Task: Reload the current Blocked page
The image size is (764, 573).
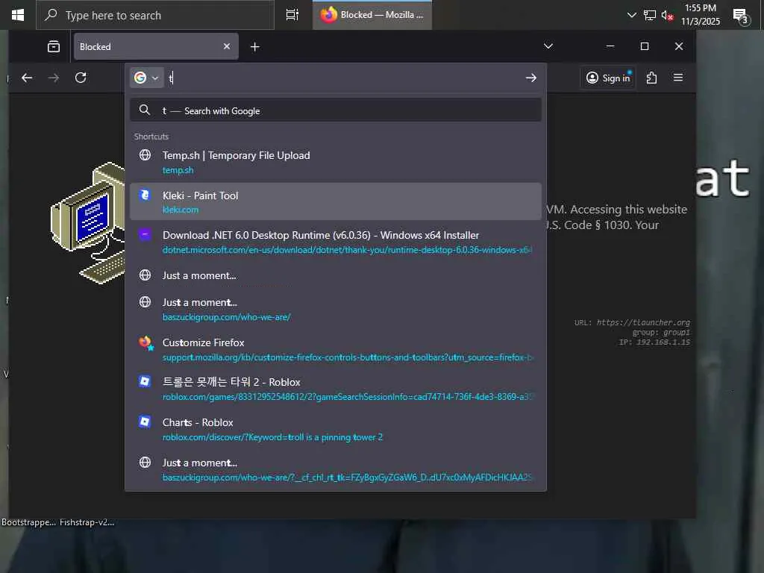Action: 81,78
